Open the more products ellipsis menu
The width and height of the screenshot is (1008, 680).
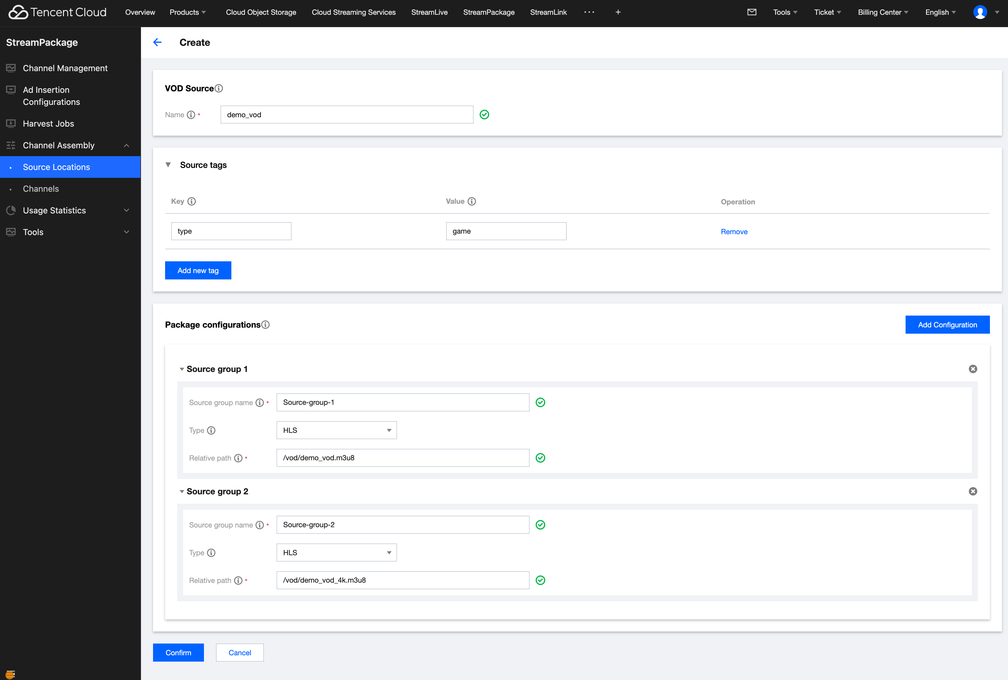point(589,12)
